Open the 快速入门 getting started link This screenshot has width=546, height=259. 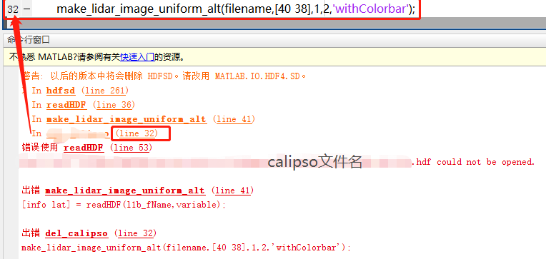[x=136, y=57]
